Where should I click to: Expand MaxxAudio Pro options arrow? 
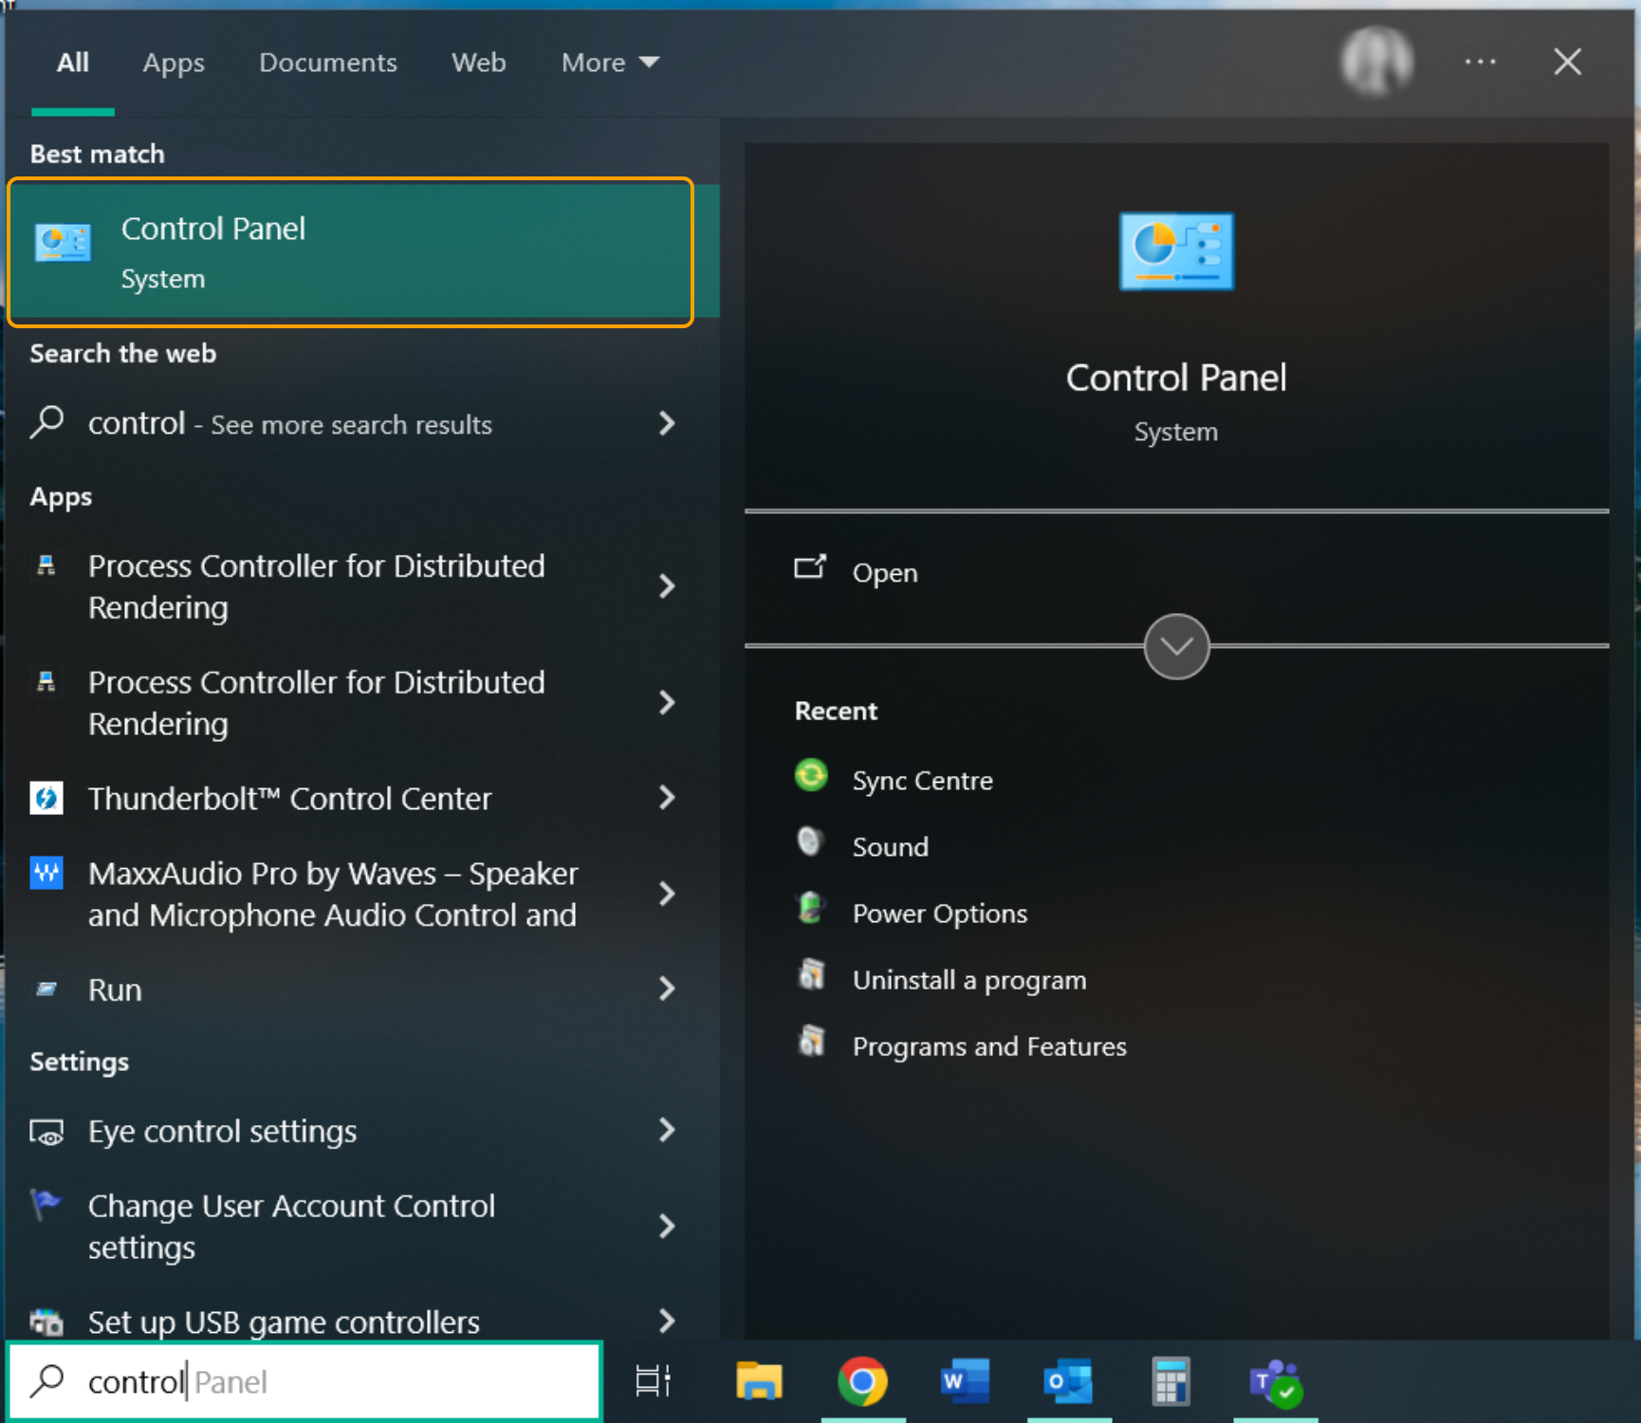click(x=667, y=894)
